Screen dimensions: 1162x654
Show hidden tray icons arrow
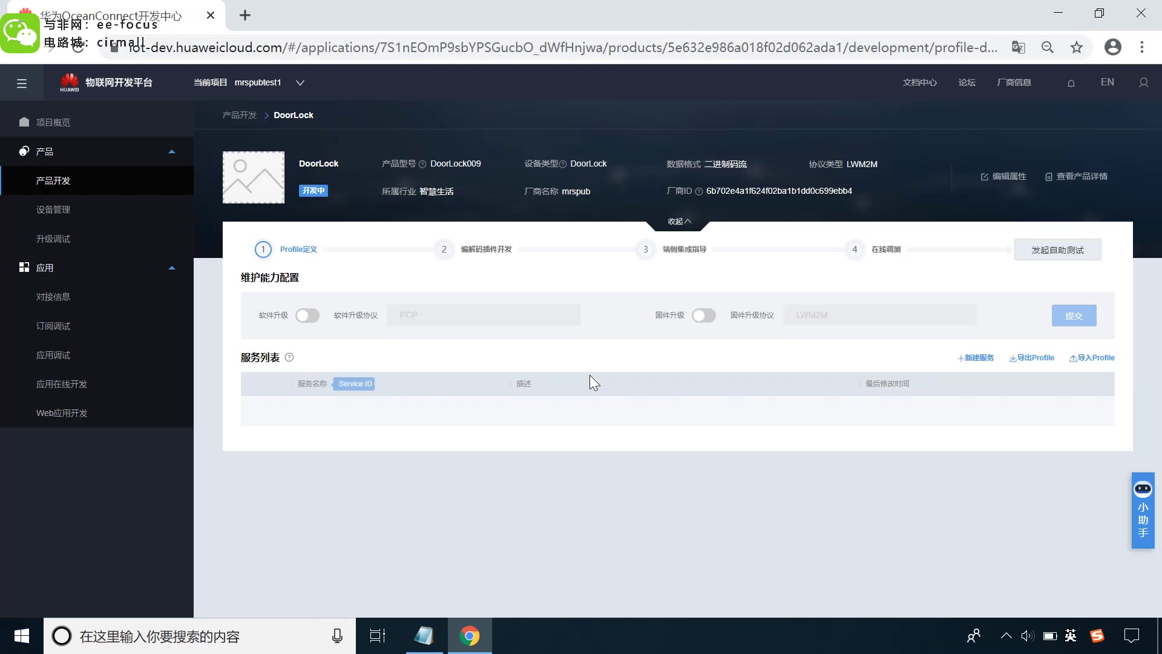(x=1006, y=636)
